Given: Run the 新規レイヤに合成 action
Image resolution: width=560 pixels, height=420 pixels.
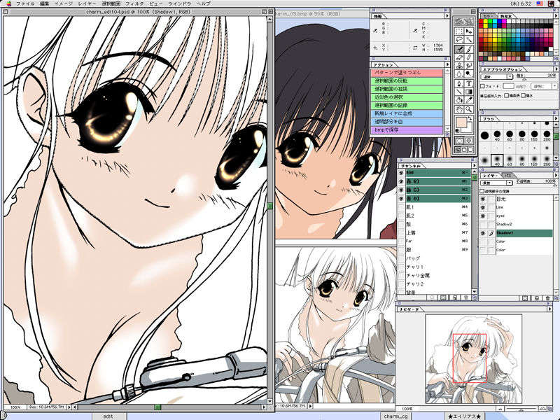Looking at the screenshot, I should point(407,113).
